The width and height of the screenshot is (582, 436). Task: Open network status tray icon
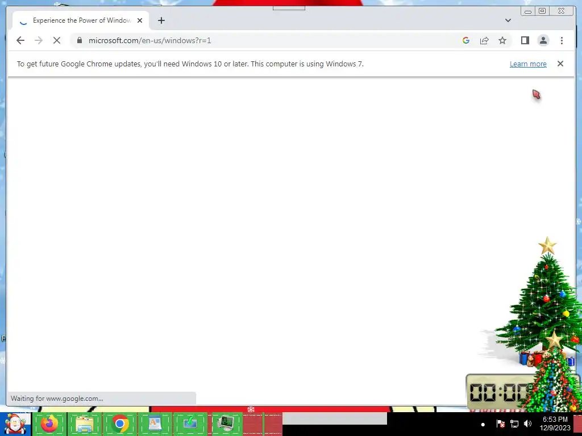[x=514, y=424]
